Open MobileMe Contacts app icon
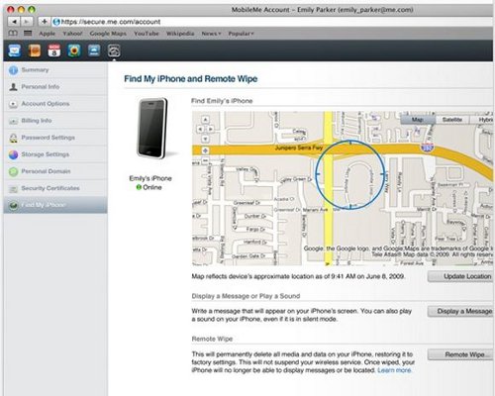Screen dimensions: 495x396 (35, 50)
